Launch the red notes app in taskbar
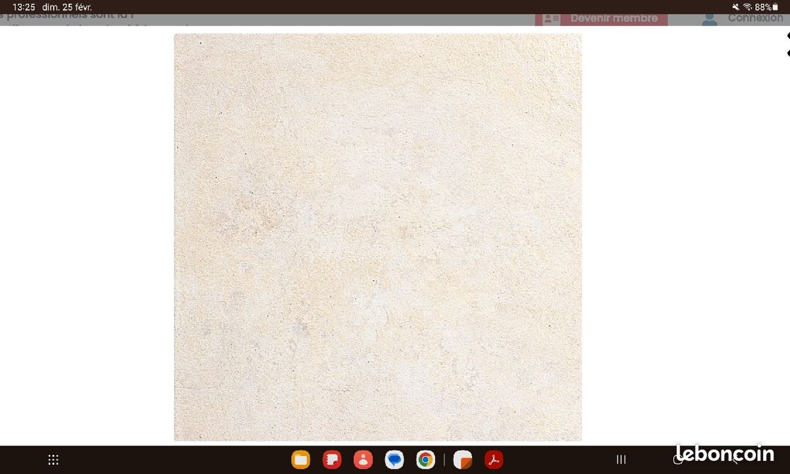The width and height of the screenshot is (790, 474). (332, 460)
